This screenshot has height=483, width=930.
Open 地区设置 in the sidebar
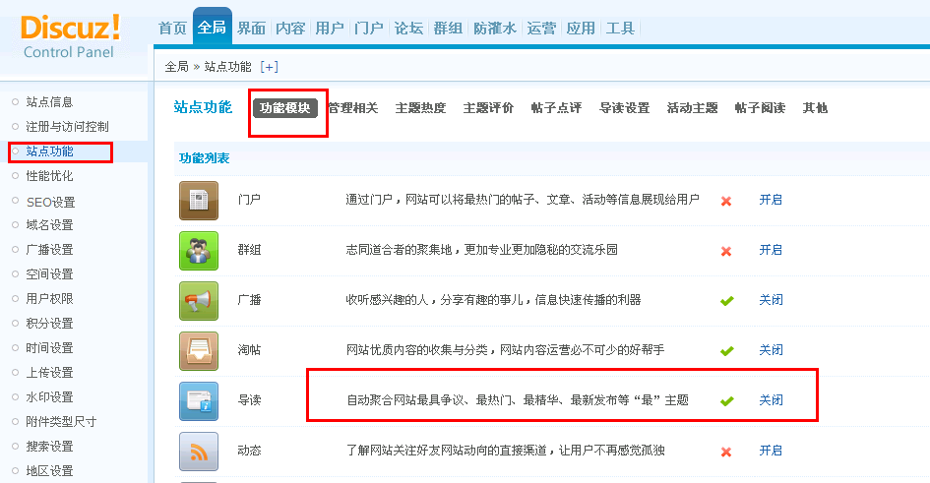[x=49, y=471]
